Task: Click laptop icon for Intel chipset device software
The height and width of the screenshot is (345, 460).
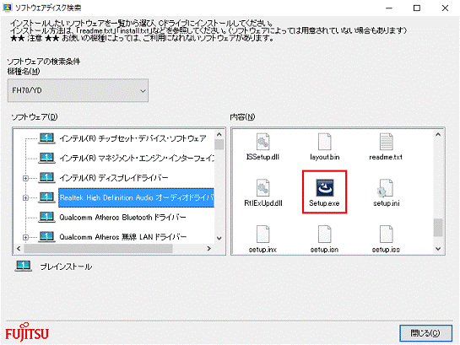Action: pos(46,138)
